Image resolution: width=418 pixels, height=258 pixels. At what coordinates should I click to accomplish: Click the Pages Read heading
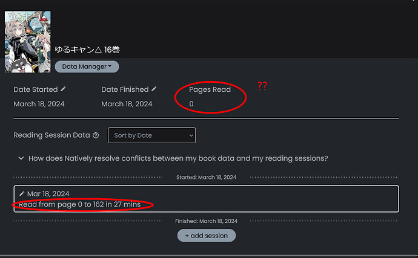point(210,89)
